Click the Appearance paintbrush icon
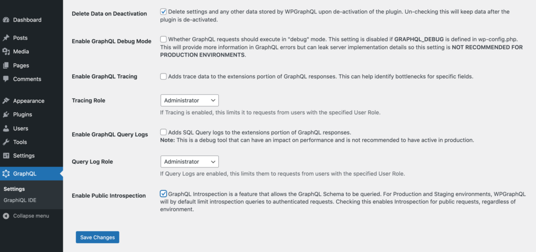 pyautogui.click(x=5, y=101)
